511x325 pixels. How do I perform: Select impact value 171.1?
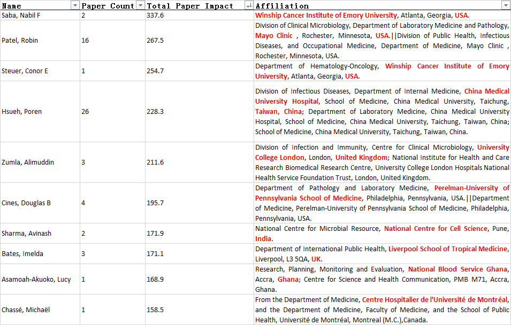pyautogui.click(x=200, y=254)
